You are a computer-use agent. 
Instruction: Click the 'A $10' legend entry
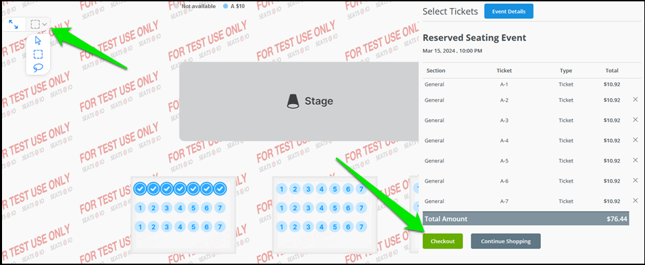coord(234,6)
